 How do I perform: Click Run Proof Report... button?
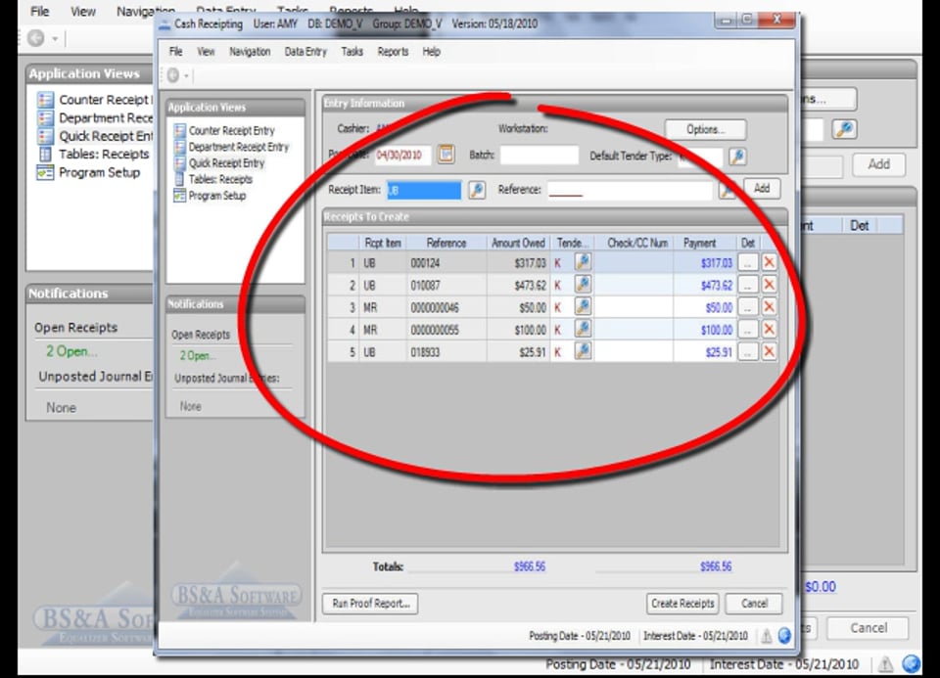[x=370, y=603]
